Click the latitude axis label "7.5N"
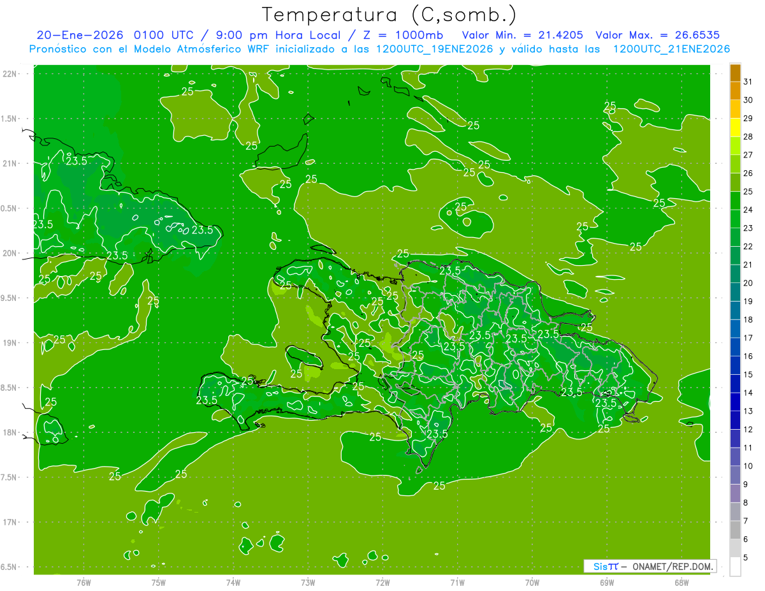This screenshot has height=591, width=765. pos(10,478)
